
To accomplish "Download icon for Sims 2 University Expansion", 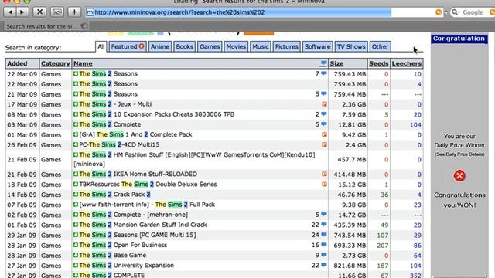I will 76,265.
